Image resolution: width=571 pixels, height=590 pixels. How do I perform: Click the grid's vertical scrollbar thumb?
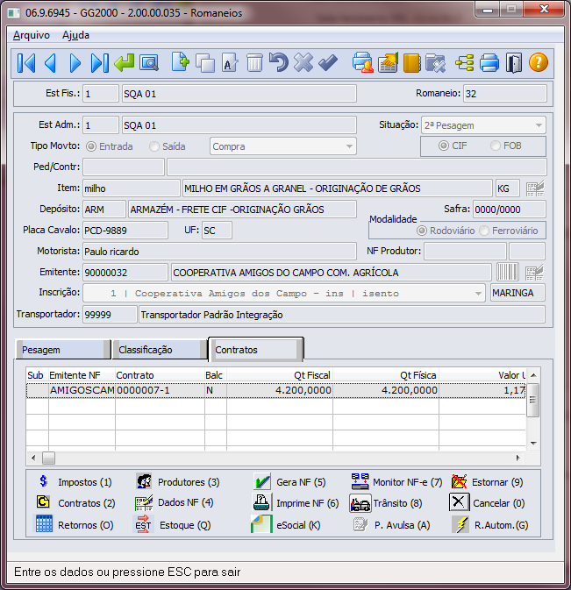coord(532,400)
